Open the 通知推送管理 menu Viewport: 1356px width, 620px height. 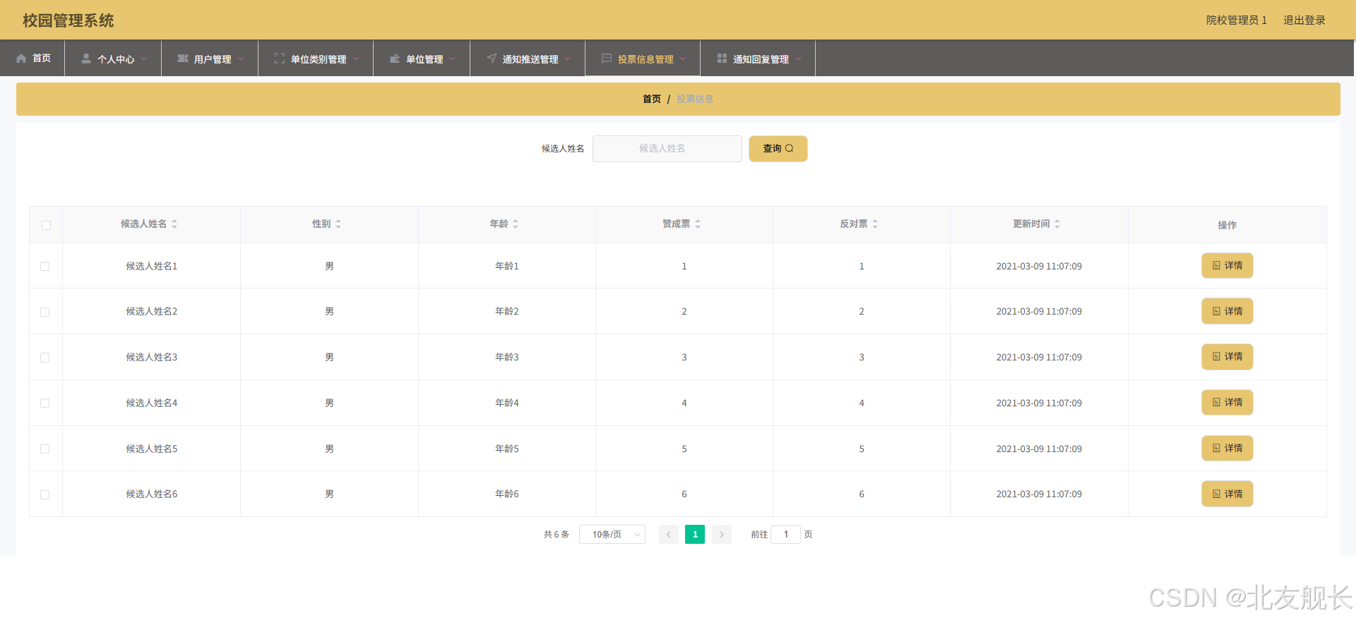click(528, 59)
